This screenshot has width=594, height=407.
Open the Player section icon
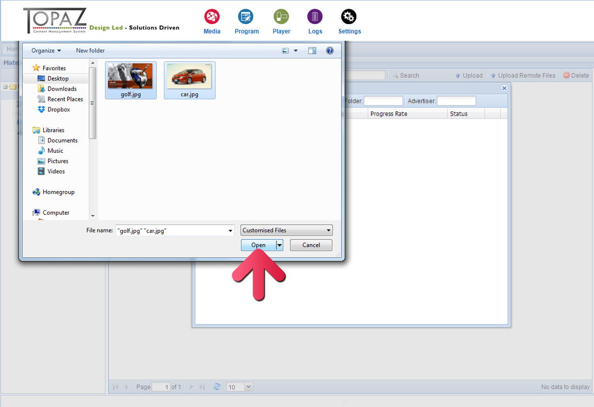(x=281, y=17)
